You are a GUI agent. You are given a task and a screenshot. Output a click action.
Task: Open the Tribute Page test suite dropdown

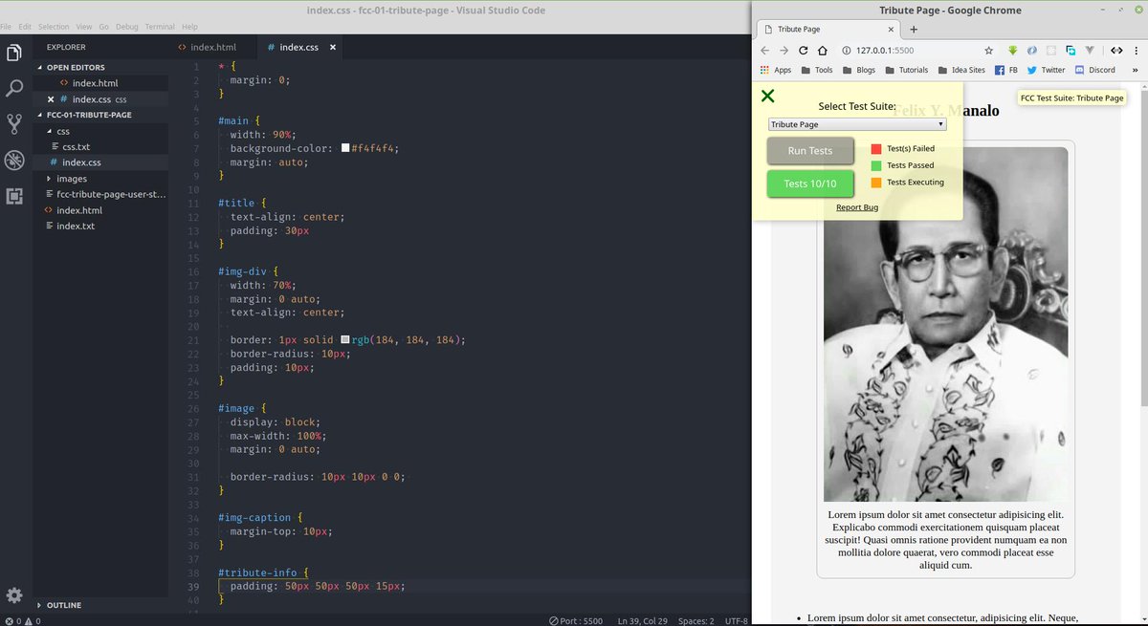click(x=857, y=124)
